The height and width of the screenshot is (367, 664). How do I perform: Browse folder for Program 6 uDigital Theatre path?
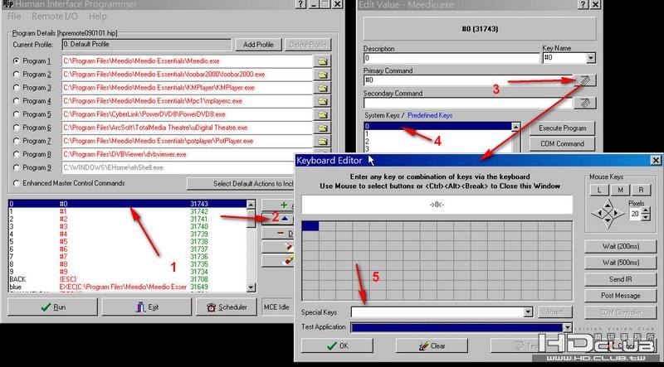point(323,128)
